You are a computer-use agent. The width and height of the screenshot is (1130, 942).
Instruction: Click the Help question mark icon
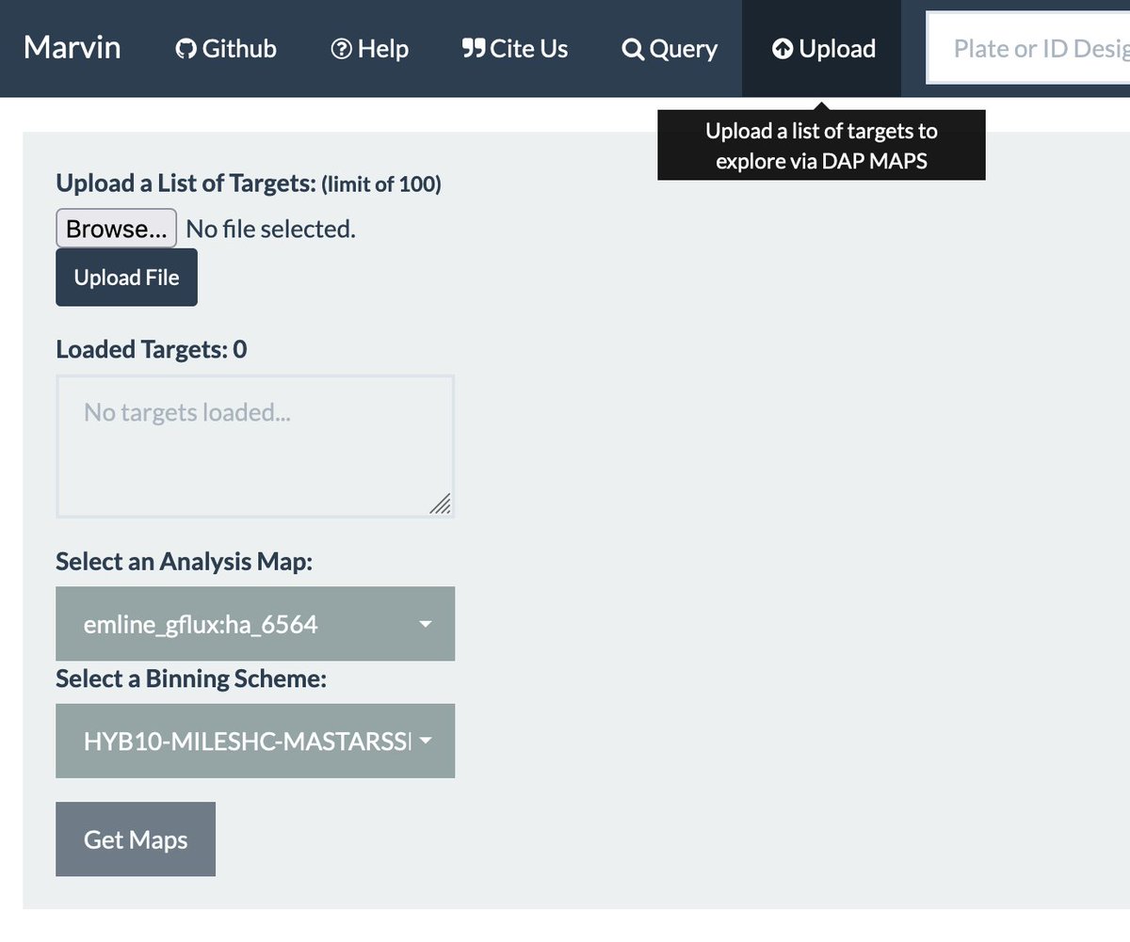[x=341, y=49]
